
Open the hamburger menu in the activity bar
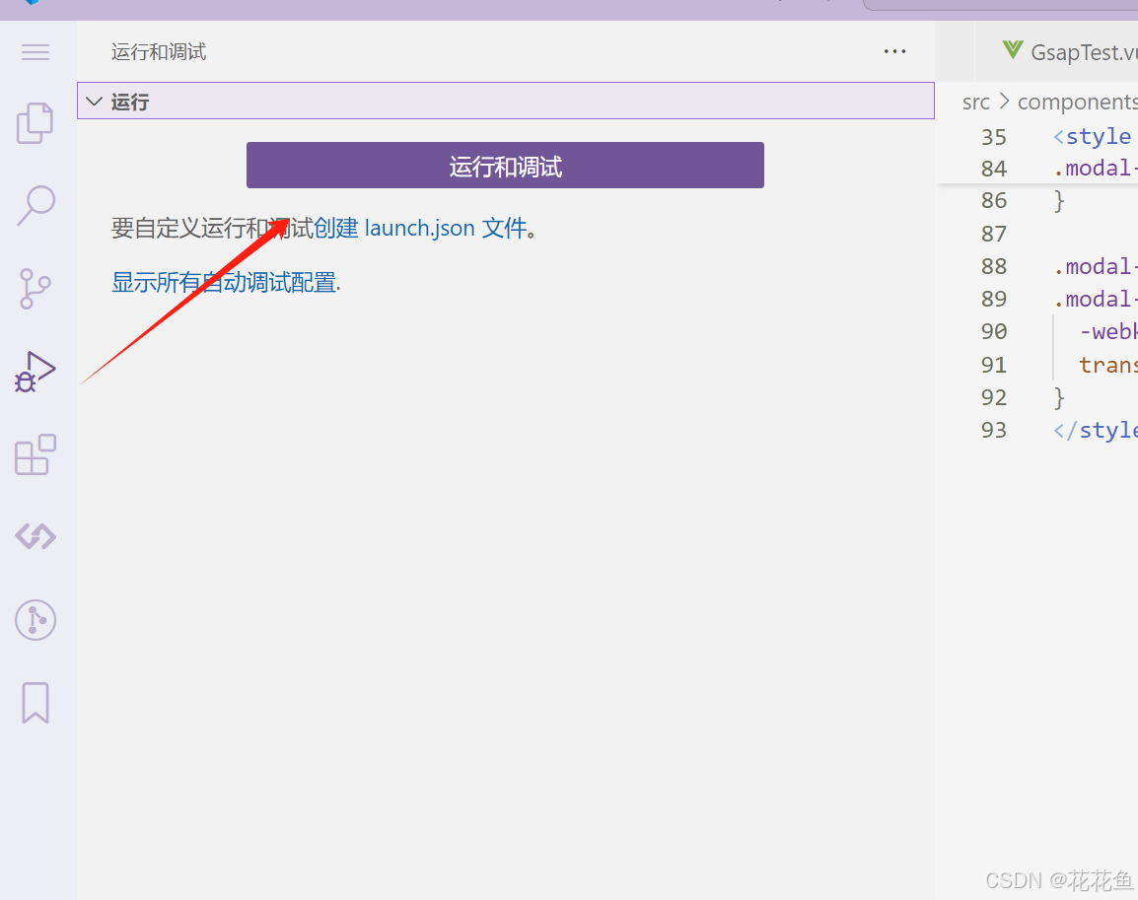pyautogui.click(x=36, y=52)
